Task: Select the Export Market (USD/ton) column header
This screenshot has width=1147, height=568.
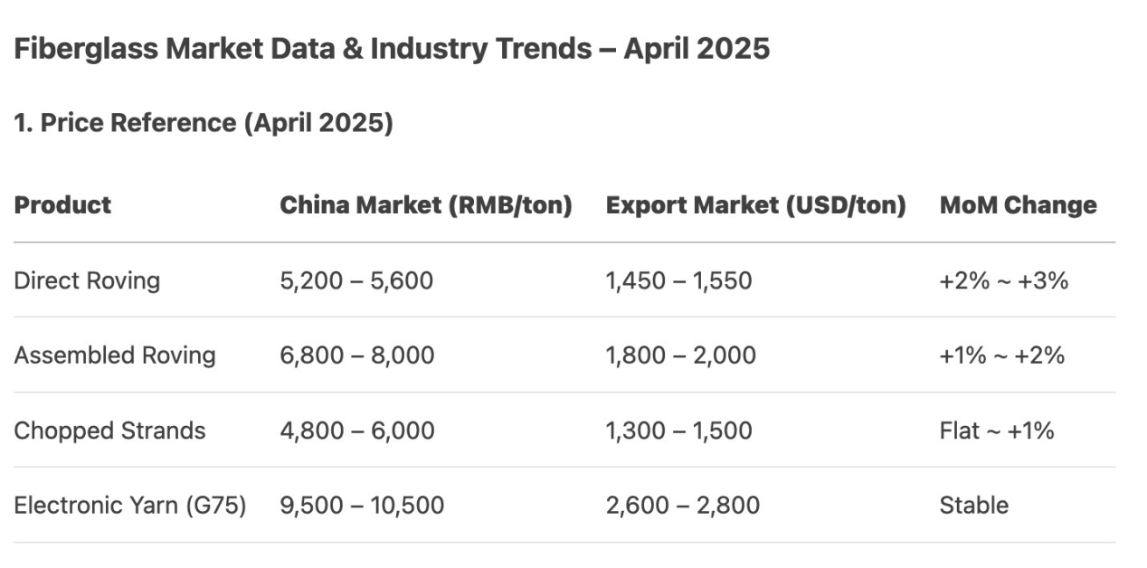Action: [x=755, y=205]
